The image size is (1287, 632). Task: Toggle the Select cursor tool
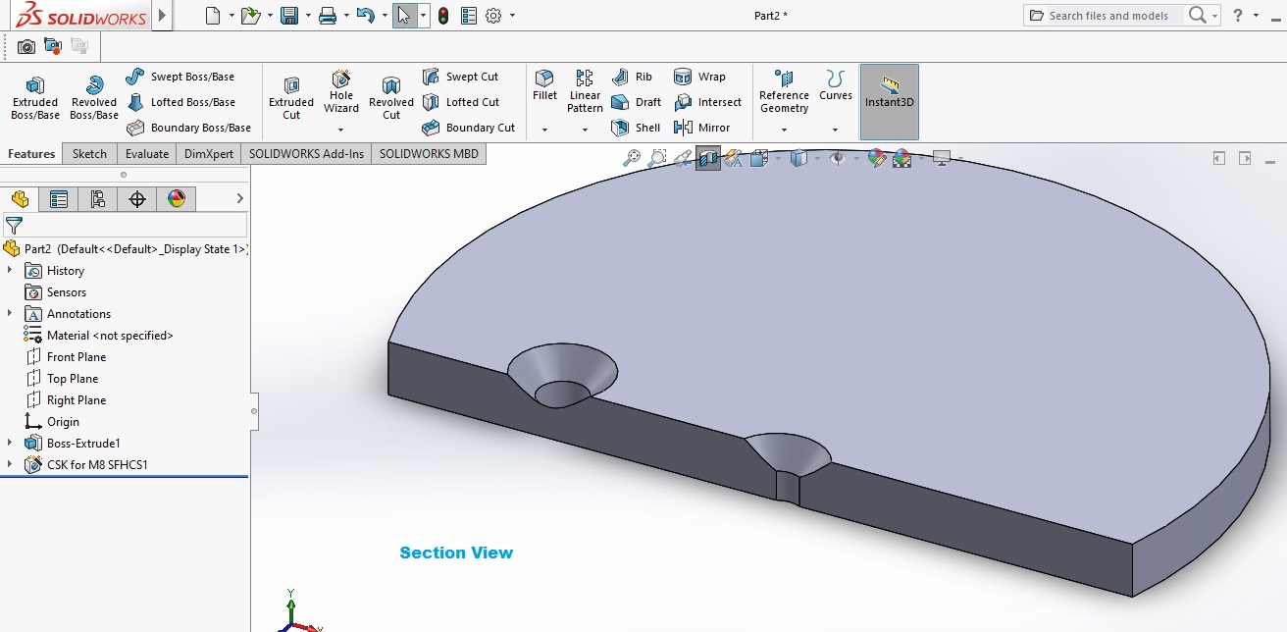pos(404,16)
